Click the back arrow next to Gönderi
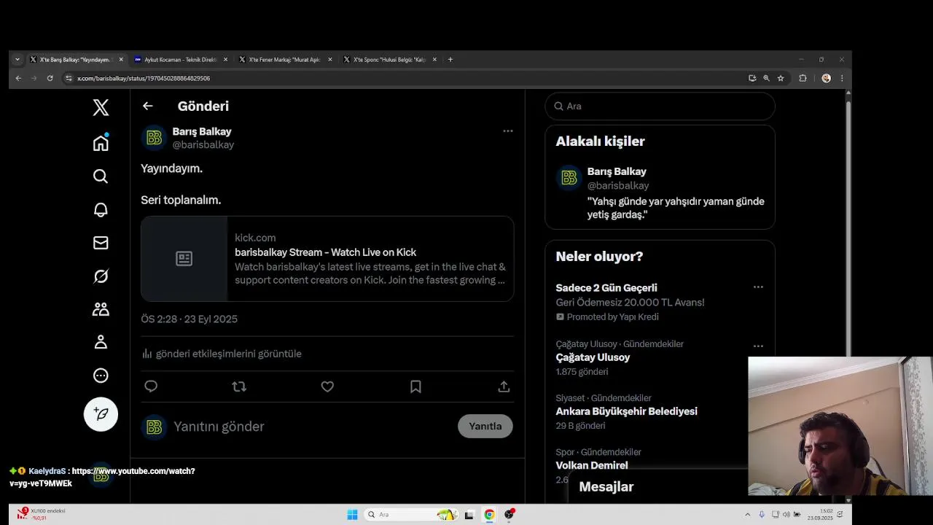This screenshot has height=525, width=933. [147, 106]
